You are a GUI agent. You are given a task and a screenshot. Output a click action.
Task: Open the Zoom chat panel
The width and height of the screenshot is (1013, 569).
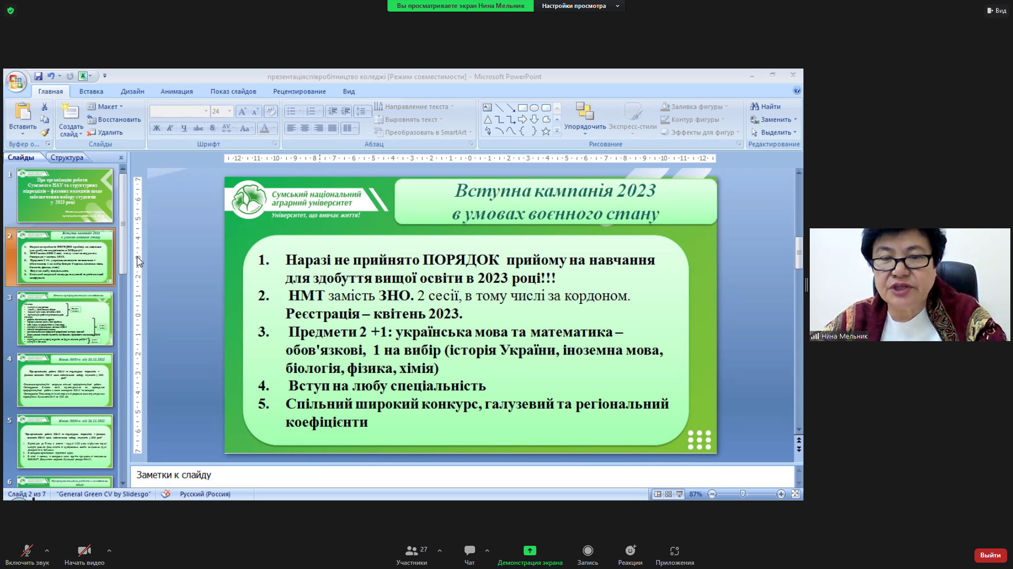coord(469,555)
